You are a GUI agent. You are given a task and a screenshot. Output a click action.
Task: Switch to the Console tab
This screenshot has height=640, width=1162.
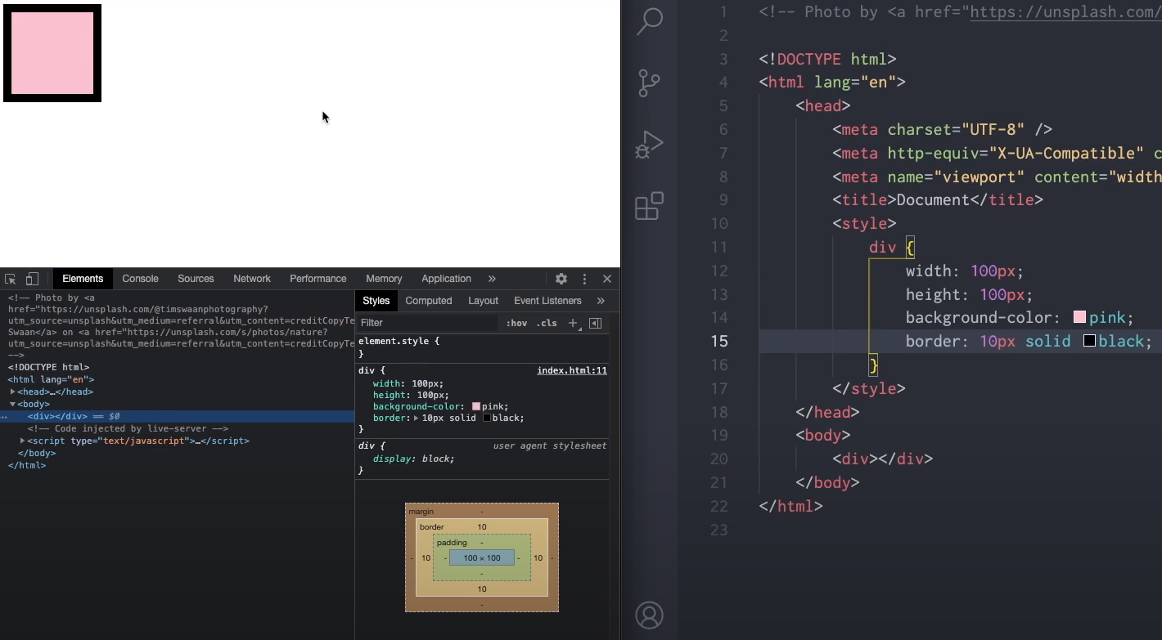pos(141,279)
